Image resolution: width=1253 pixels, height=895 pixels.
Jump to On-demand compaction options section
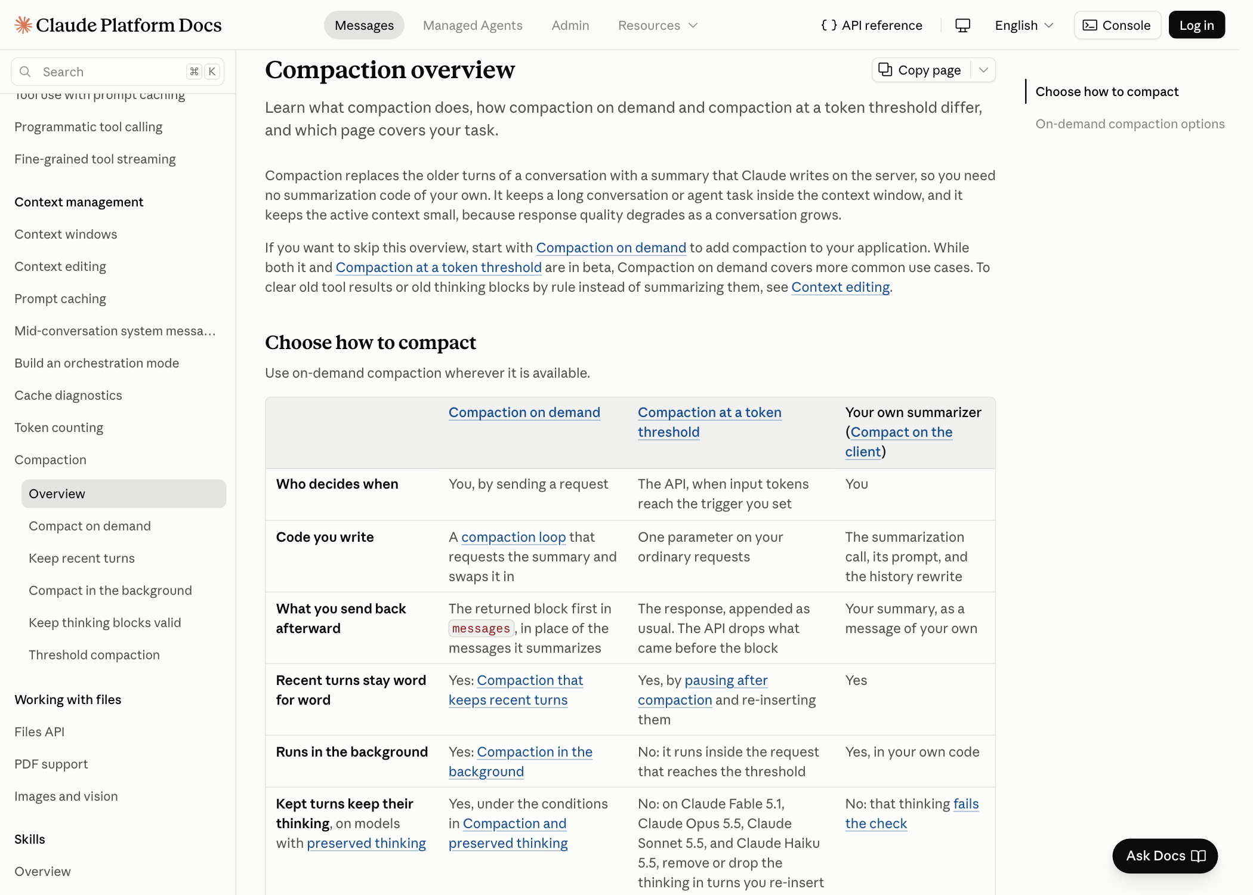(1129, 124)
